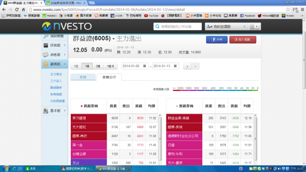
Task: Select the 2週 period toggle
Action: [98, 66]
